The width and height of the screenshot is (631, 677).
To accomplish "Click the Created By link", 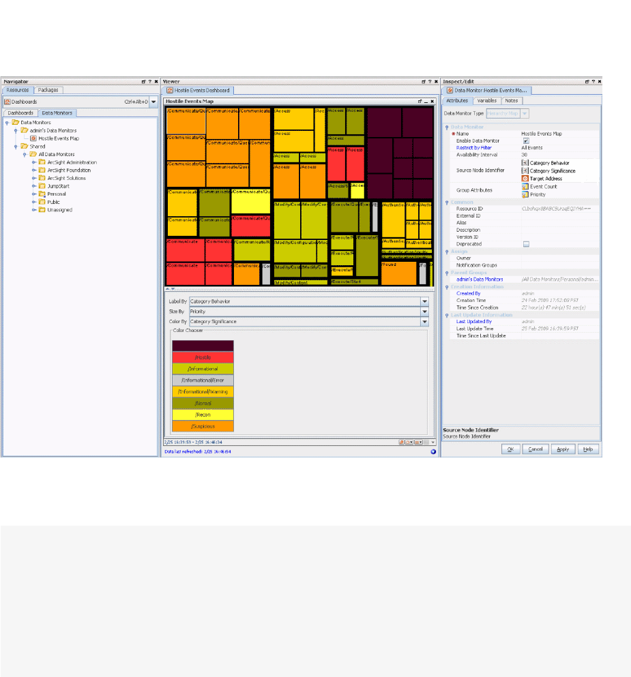I will point(468,294).
